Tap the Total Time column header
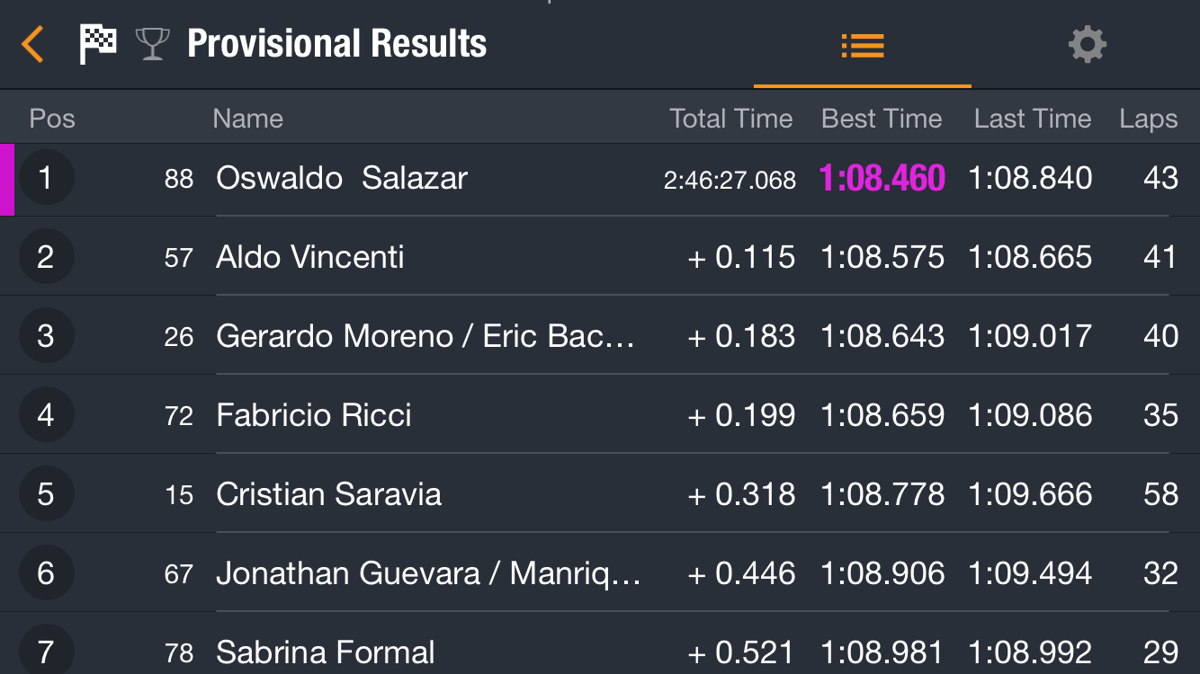1200x674 pixels. (x=731, y=119)
